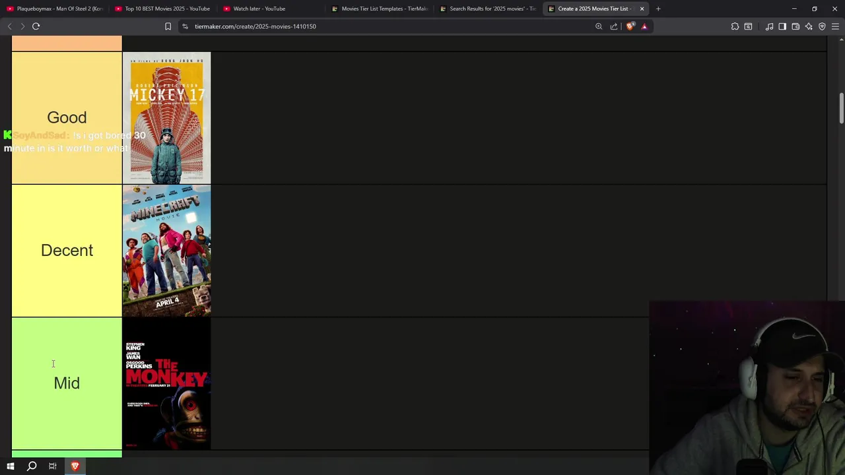Toggle the browser sidebar panel
The image size is (845, 475).
[782, 26]
